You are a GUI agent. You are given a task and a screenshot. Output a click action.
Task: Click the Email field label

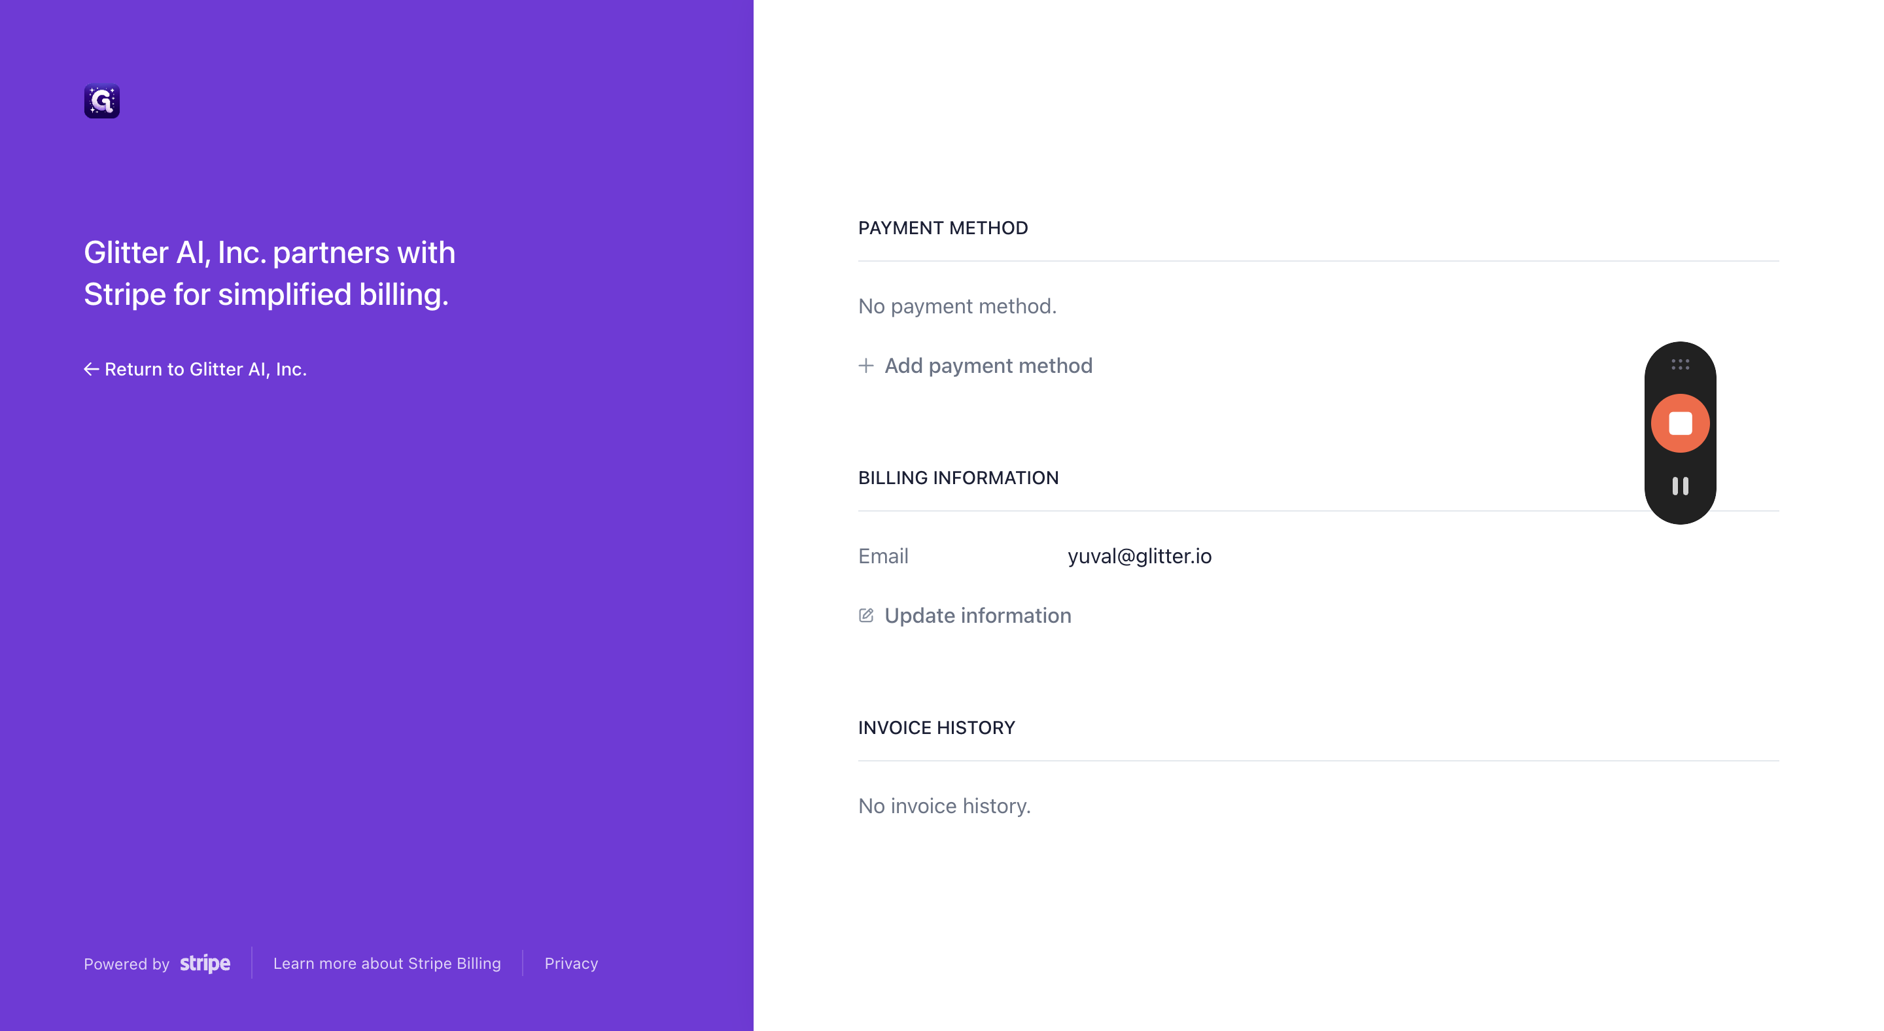coord(882,555)
